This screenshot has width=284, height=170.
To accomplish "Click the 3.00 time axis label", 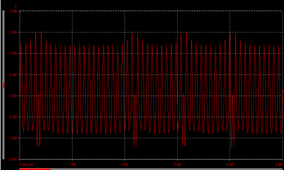I will [177, 165].
